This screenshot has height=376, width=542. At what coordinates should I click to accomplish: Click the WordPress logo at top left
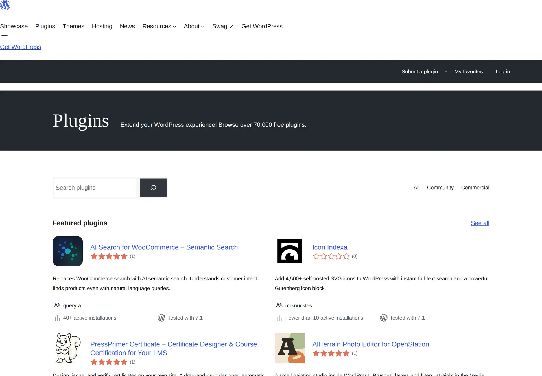pyautogui.click(x=5, y=5)
